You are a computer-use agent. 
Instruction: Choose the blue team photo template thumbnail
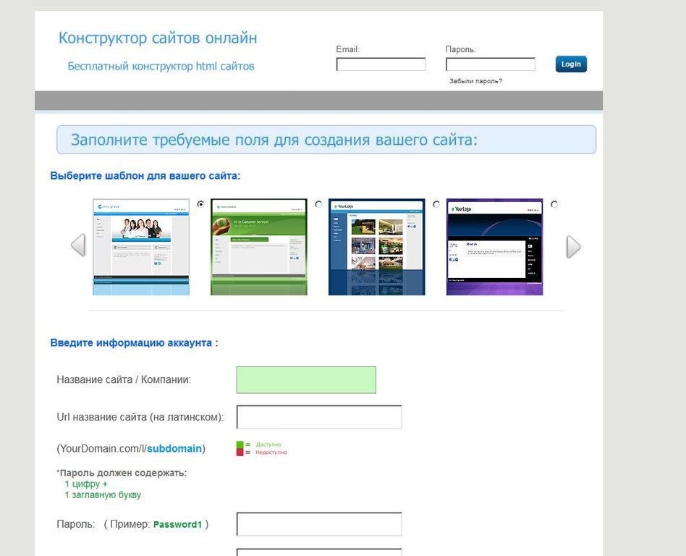(x=141, y=247)
